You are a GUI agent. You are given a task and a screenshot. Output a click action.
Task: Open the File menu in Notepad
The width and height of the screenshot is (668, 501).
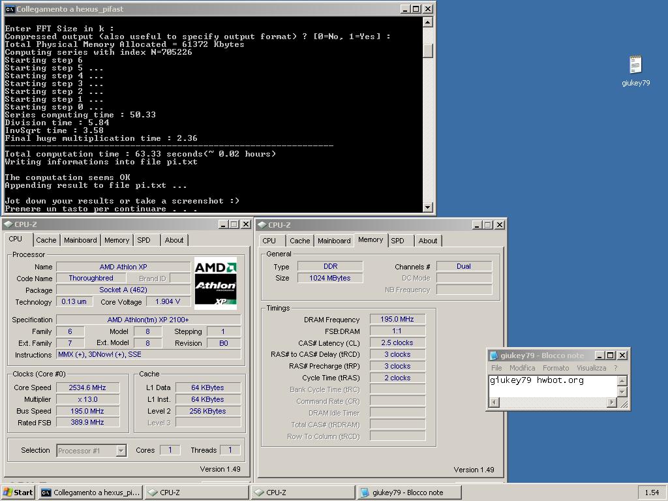coord(496,368)
